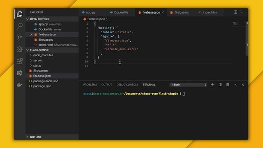Click firebase.json in the editor breadcrumb
This screenshot has width=263, height=148.
pyautogui.click(x=96, y=19)
